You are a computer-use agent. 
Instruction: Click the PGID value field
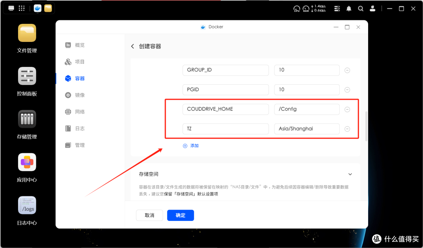307,90
